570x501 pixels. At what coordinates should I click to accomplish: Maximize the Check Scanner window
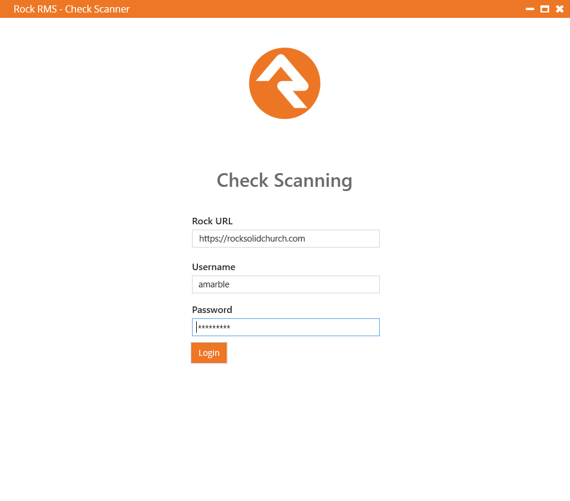tap(544, 9)
